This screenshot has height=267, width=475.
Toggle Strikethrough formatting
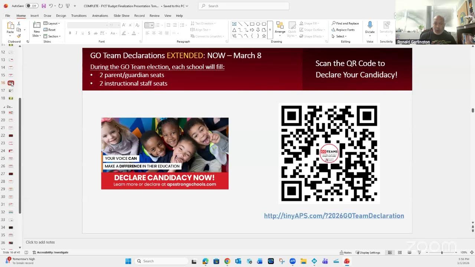point(95,33)
